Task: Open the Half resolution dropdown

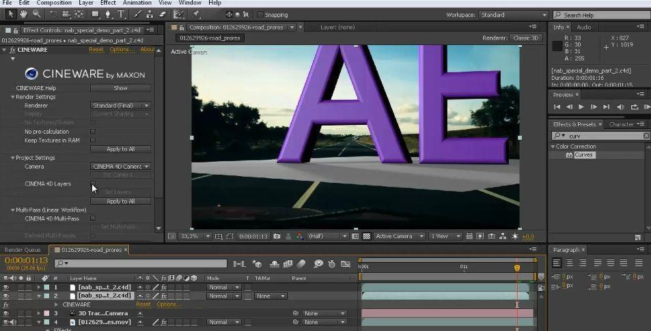Action: click(327, 236)
